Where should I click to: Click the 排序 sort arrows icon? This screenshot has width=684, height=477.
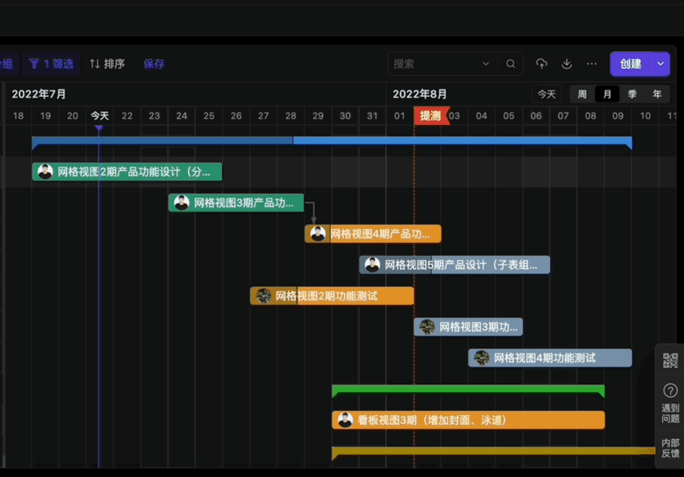pyautogui.click(x=95, y=64)
